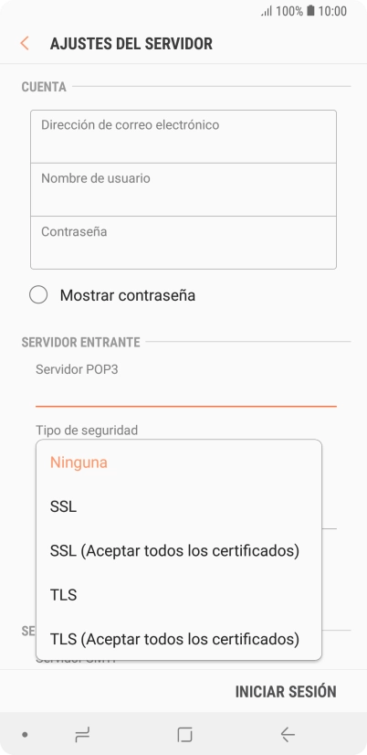Choose SSL from security type list
The image size is (367, 755).
(179, 506)
